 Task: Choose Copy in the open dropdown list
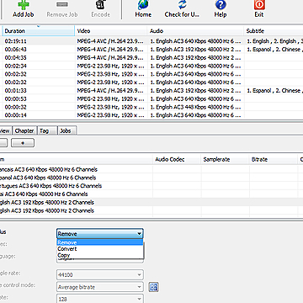click(100, 255)
